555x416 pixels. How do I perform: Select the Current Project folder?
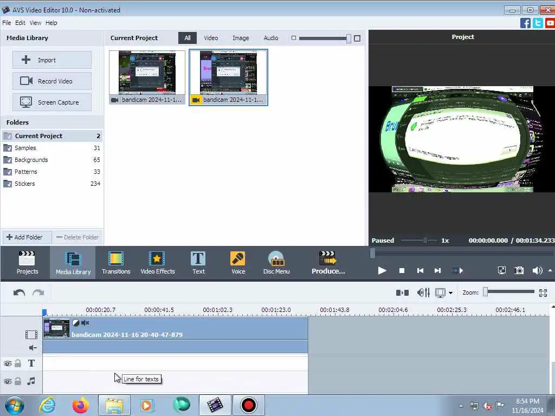(52, 136)
